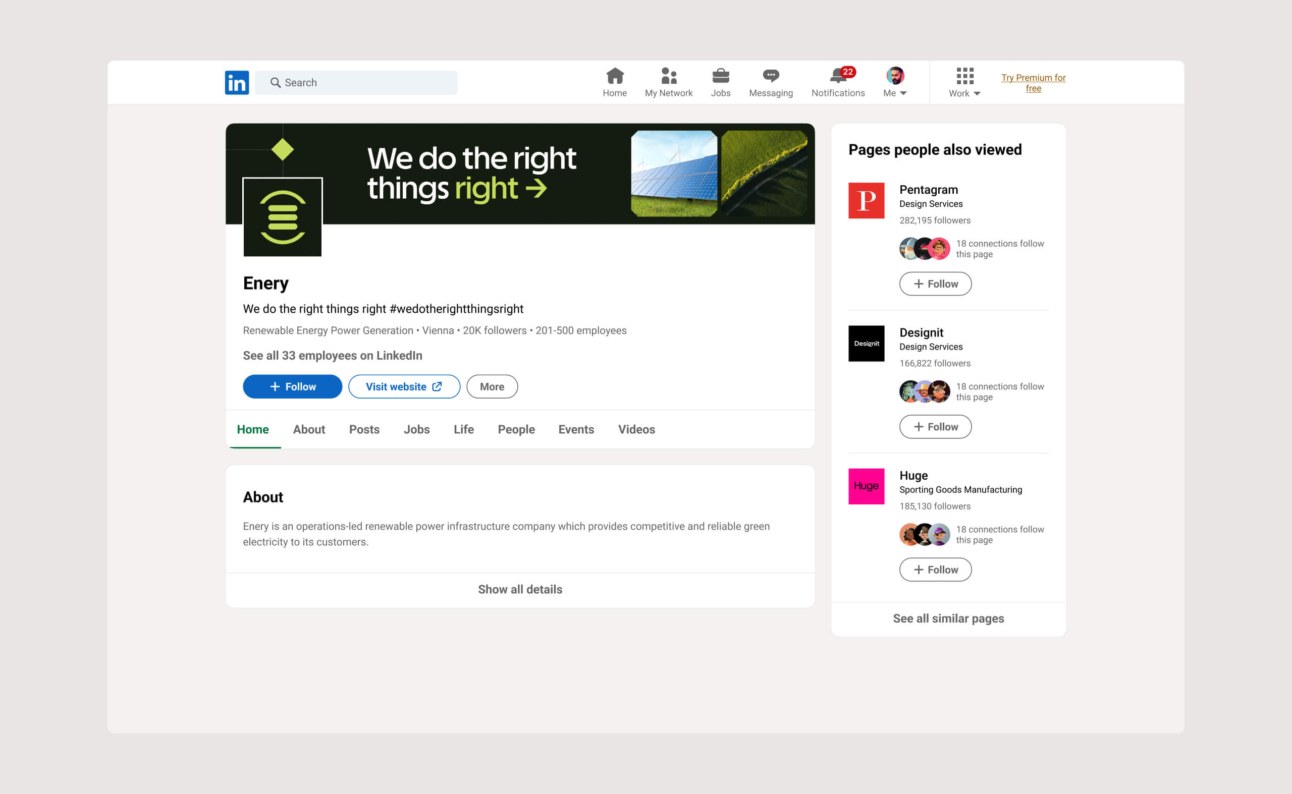Open the Jobs tab of Enery page
The image size is (1292, 794).
417,429
